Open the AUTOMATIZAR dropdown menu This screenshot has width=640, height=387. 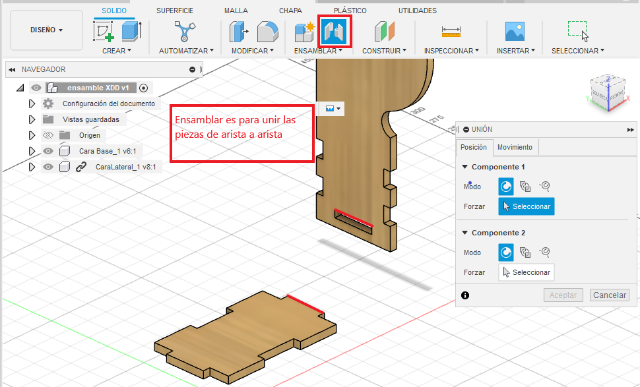tap(186, 51)
